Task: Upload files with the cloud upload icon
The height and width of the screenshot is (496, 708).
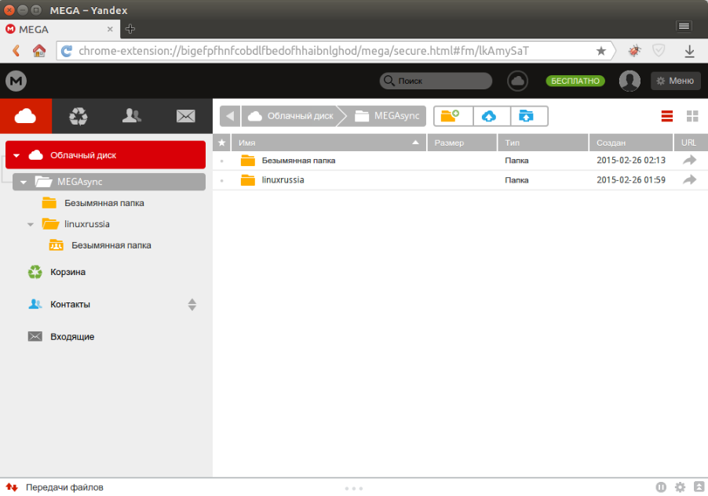Action: click(491, 116)
